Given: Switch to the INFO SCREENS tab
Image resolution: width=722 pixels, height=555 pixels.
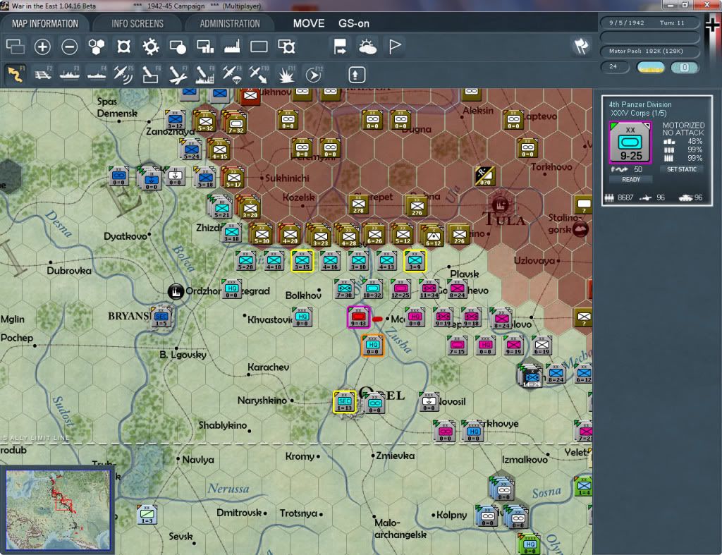Looking at the screenshot, I should click(137, 23).
